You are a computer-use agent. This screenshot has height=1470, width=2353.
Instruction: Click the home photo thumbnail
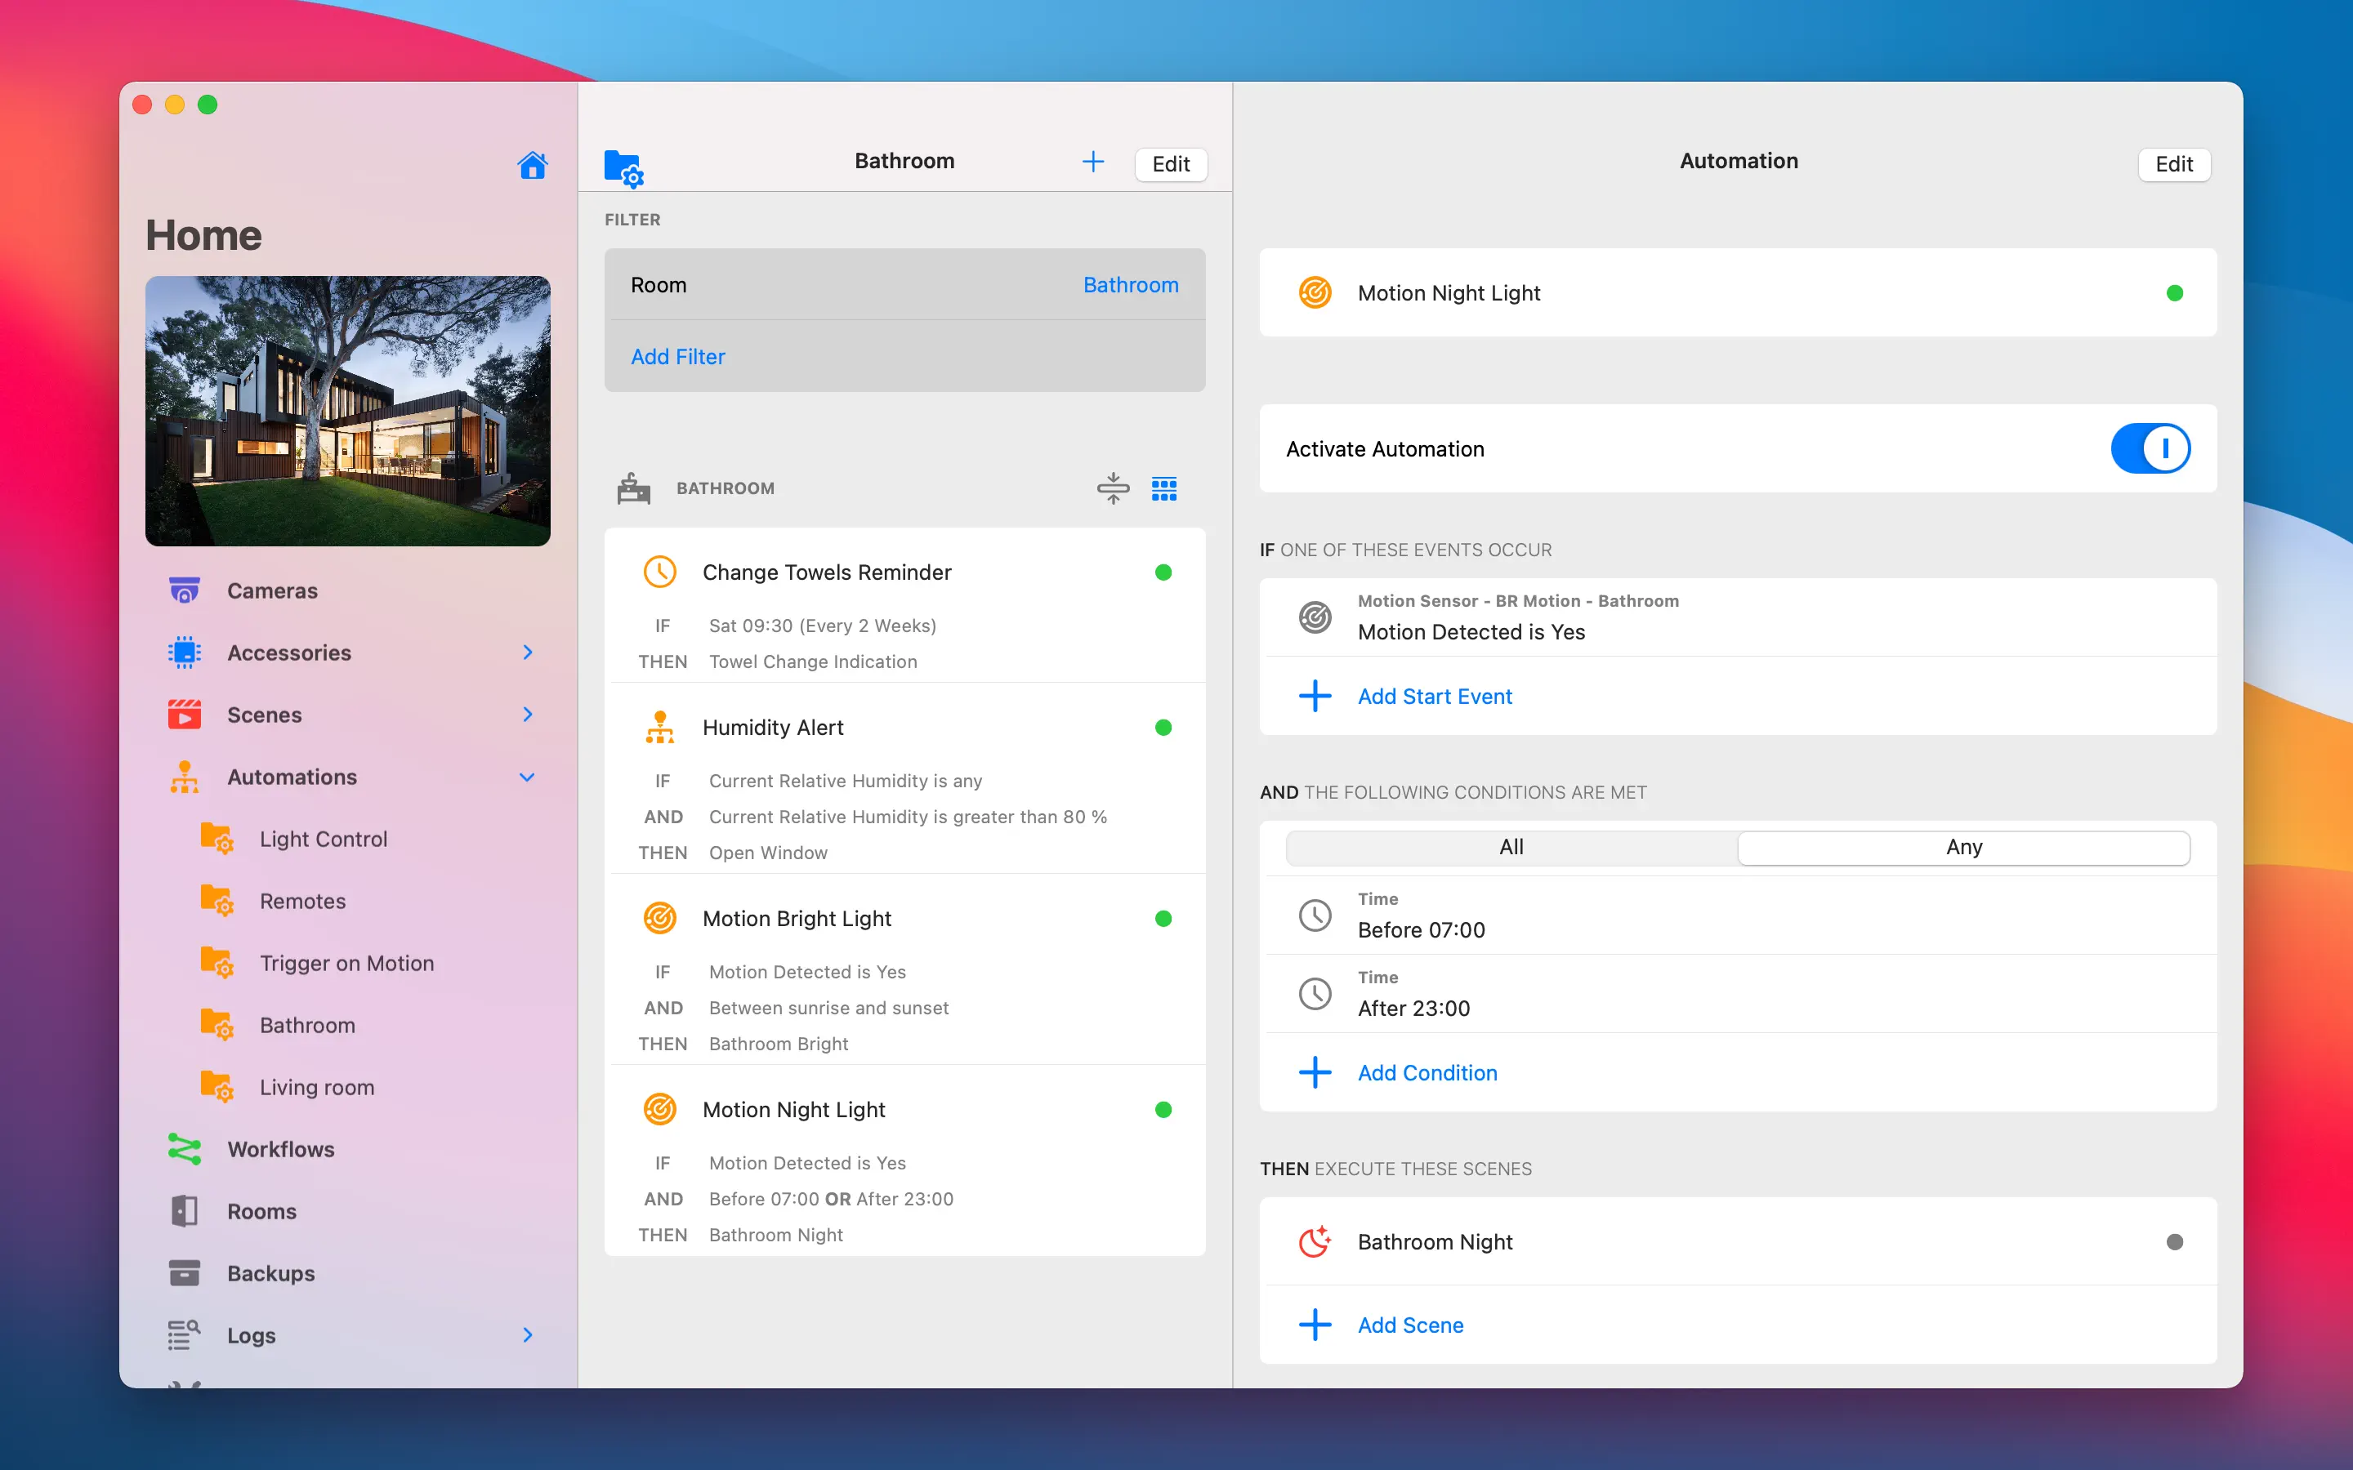[x=347, y=410]
